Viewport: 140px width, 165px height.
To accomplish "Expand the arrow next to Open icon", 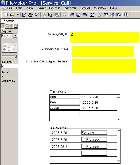I will (18, 15).
